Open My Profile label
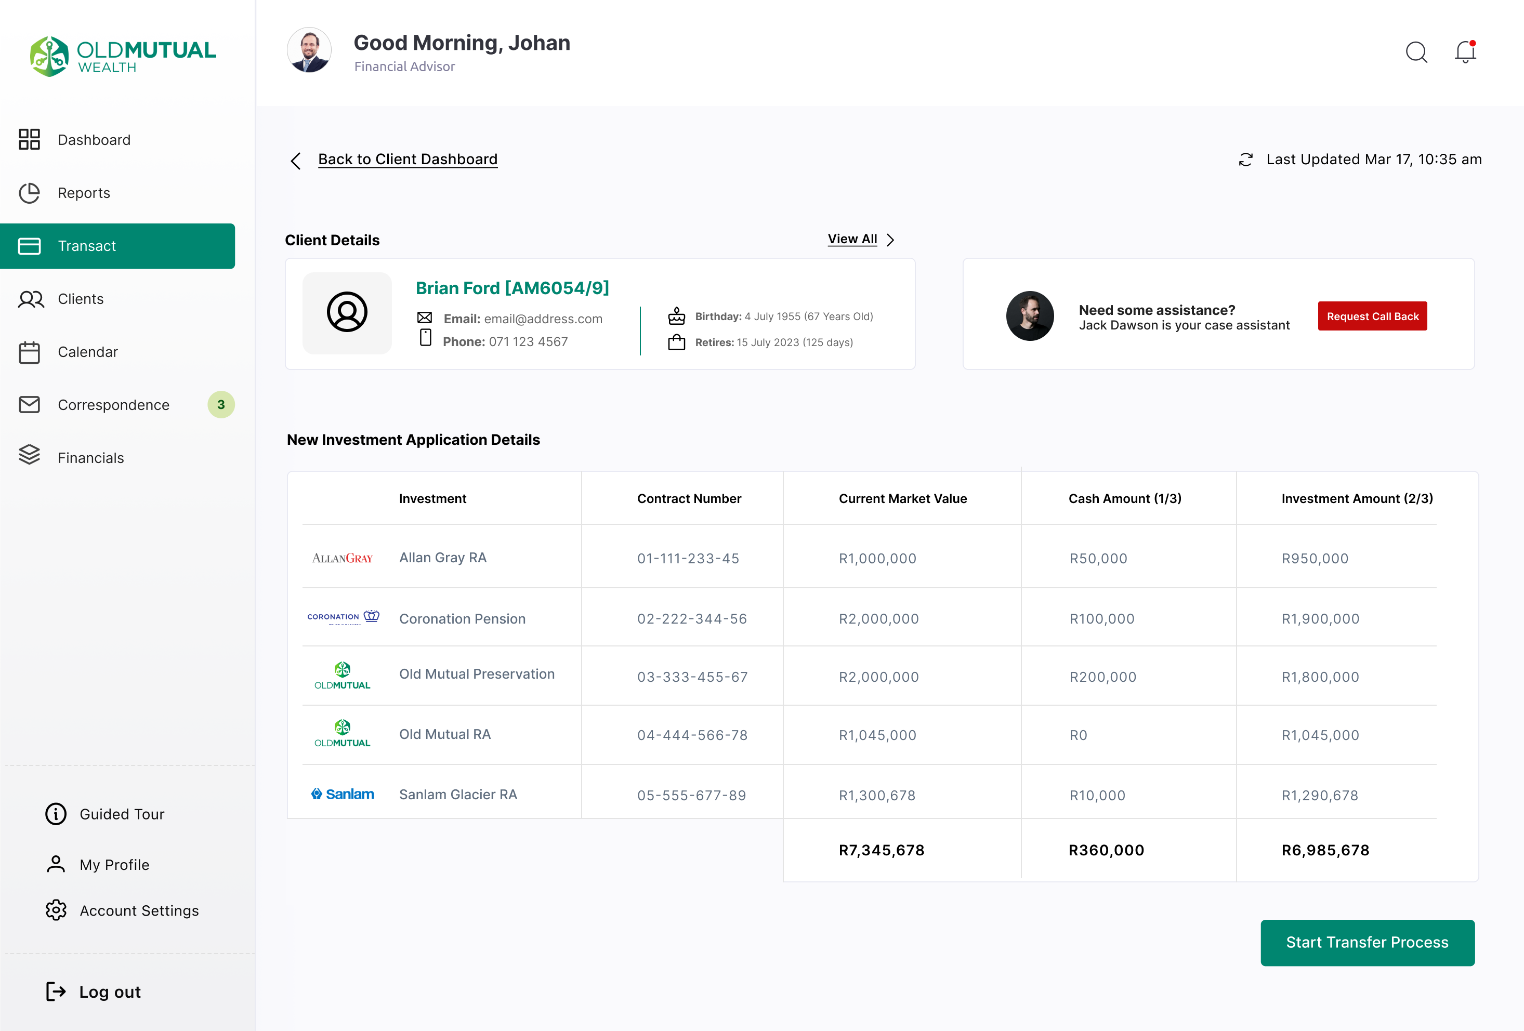 tap(115, 865)
